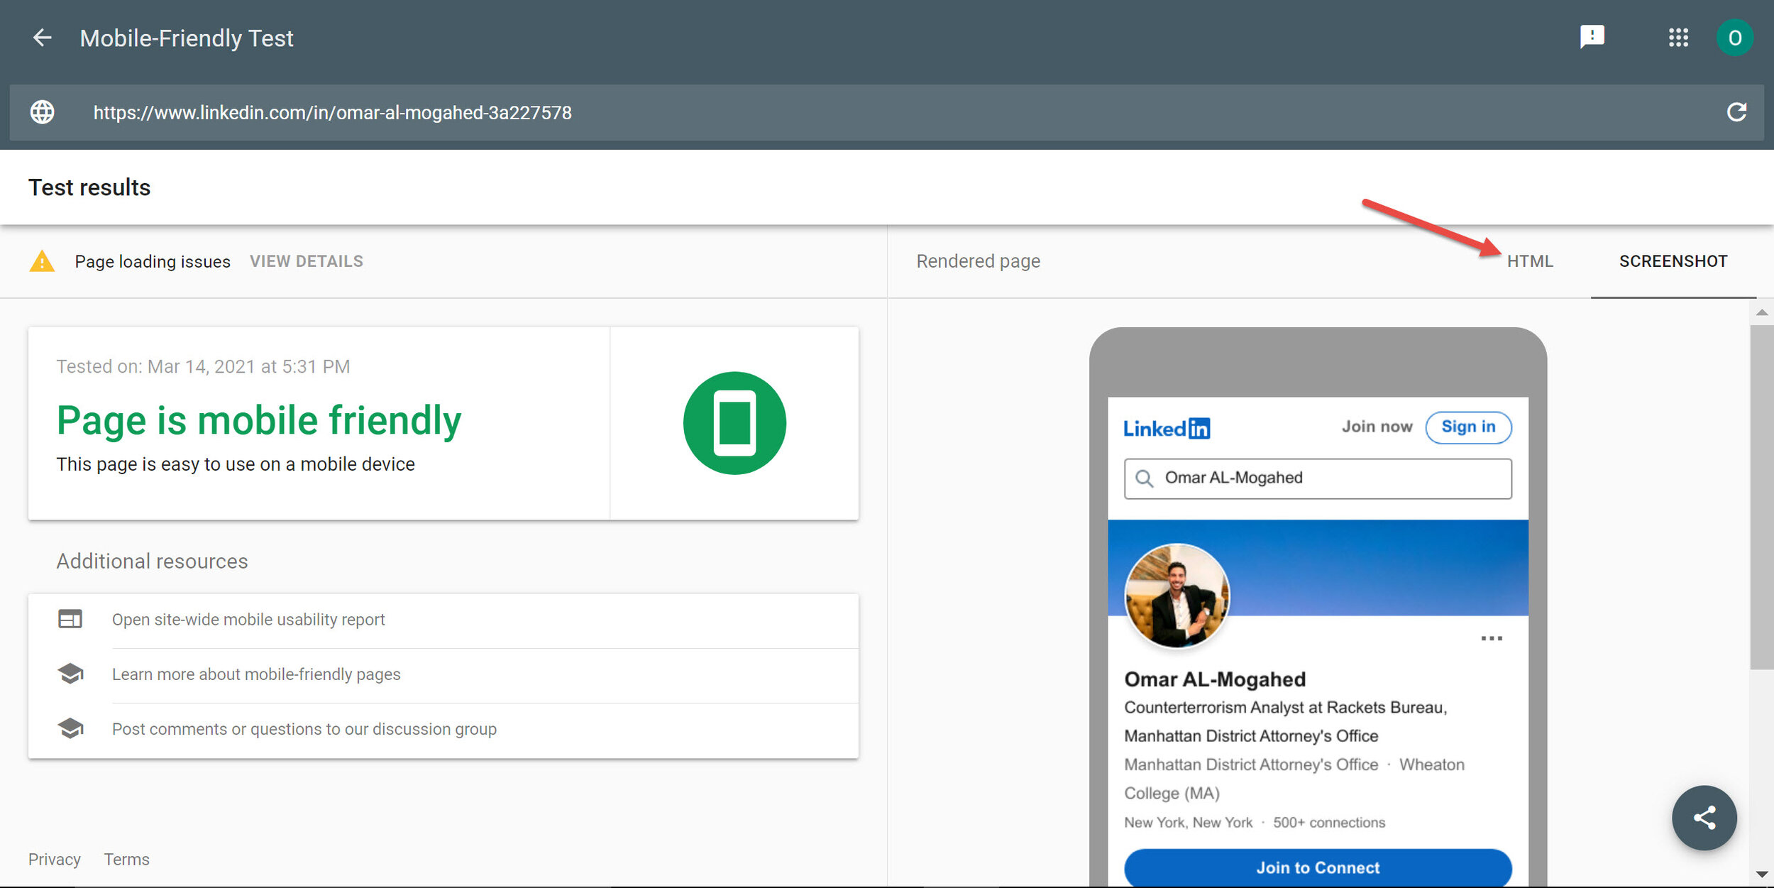The width and height of the screenshot is (1774, 888).
Task: Open VIEW DETAILS for page loading issues
Action: [307, 261]
